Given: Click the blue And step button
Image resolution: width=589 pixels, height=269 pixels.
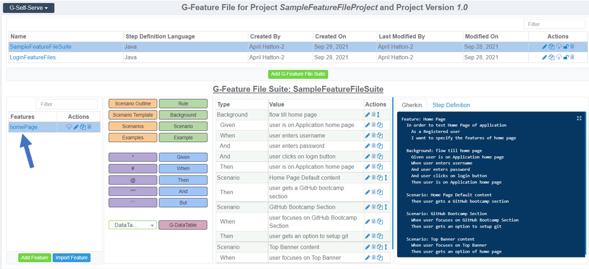Looking at the screenshot, I should coord(183,192).
